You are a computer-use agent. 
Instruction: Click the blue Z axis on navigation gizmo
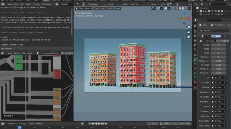coord(184,13)
